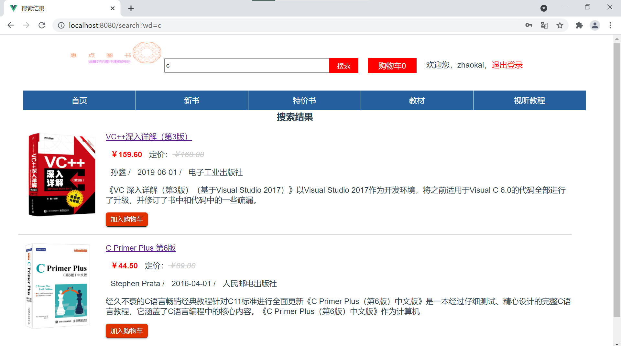Image resolution: width=621 pixels, height=346 pixels.
Task: Add C Primer Plus 第6版 to cart
Action: [x=126, y=330]
